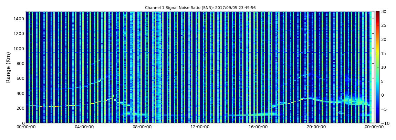Viewport: 396px width, 140px height.
Task: Click the x-axis time label '04:00:00'
Action: [x=84, y=127]
